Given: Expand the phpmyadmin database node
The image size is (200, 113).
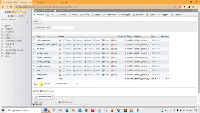Looking at the screenshot, I should tap(2, 53).
